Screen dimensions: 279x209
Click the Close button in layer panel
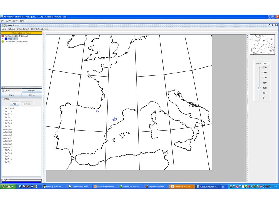pyautogui.click(x=32, y=95)
